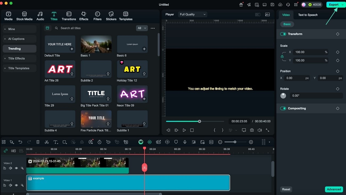Image resolution: width=346 pixels, height=195 pixels.
Task: Play the preview video
Action: click(184, 130)
